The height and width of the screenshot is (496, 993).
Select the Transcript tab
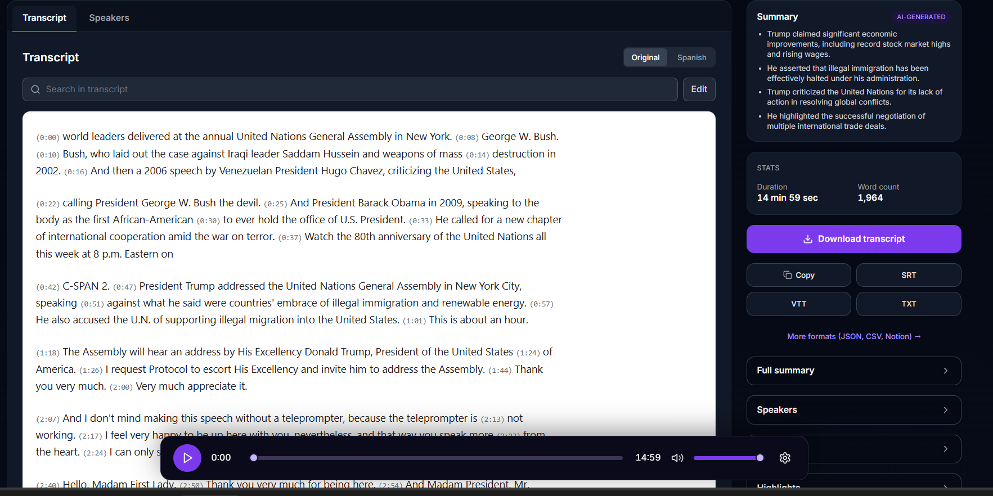pyautogui.click(x=44, y=18)
